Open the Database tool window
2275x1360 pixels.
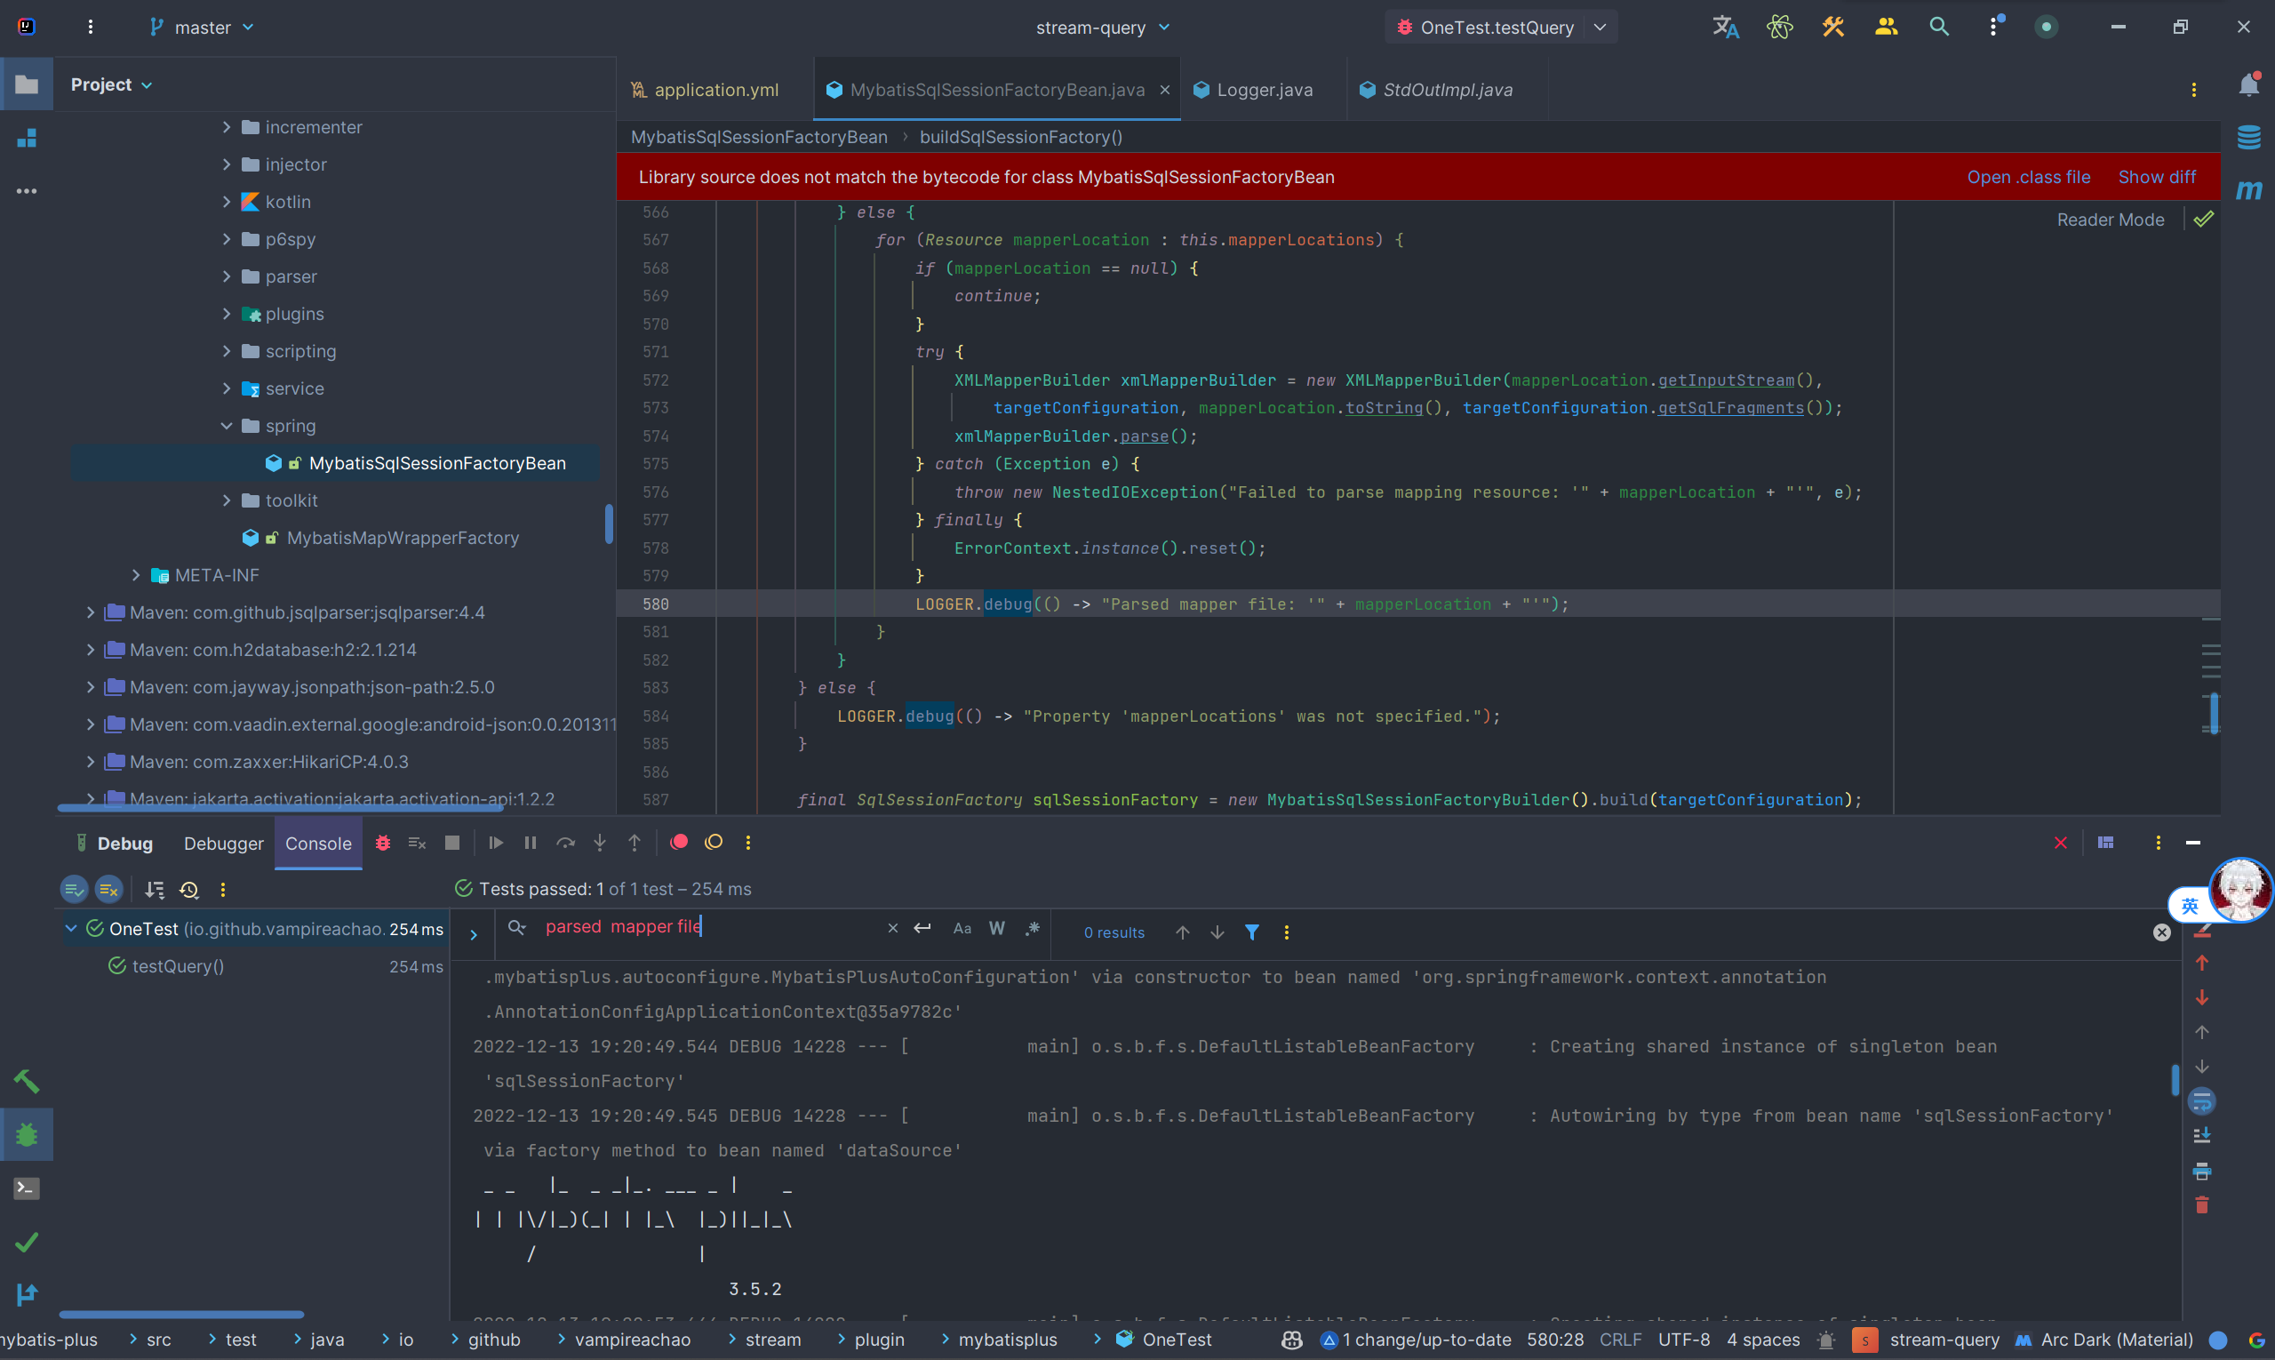point(2248,138)
